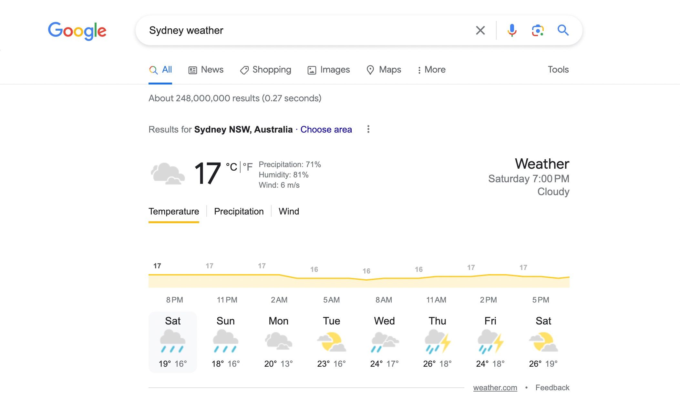Click the Maps pin icon
This screenshot has height=418, width=680.
370,70
